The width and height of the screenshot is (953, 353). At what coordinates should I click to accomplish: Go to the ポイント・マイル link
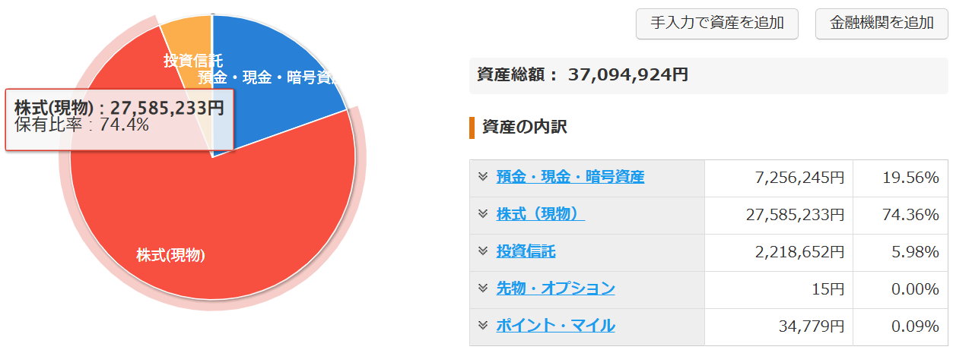pos(555,326)
